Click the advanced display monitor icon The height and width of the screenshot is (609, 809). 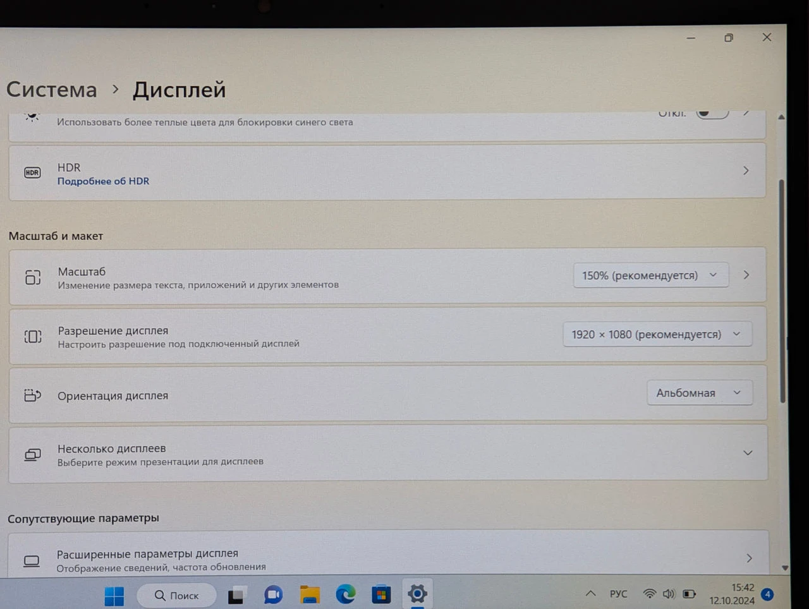[32, 561]
